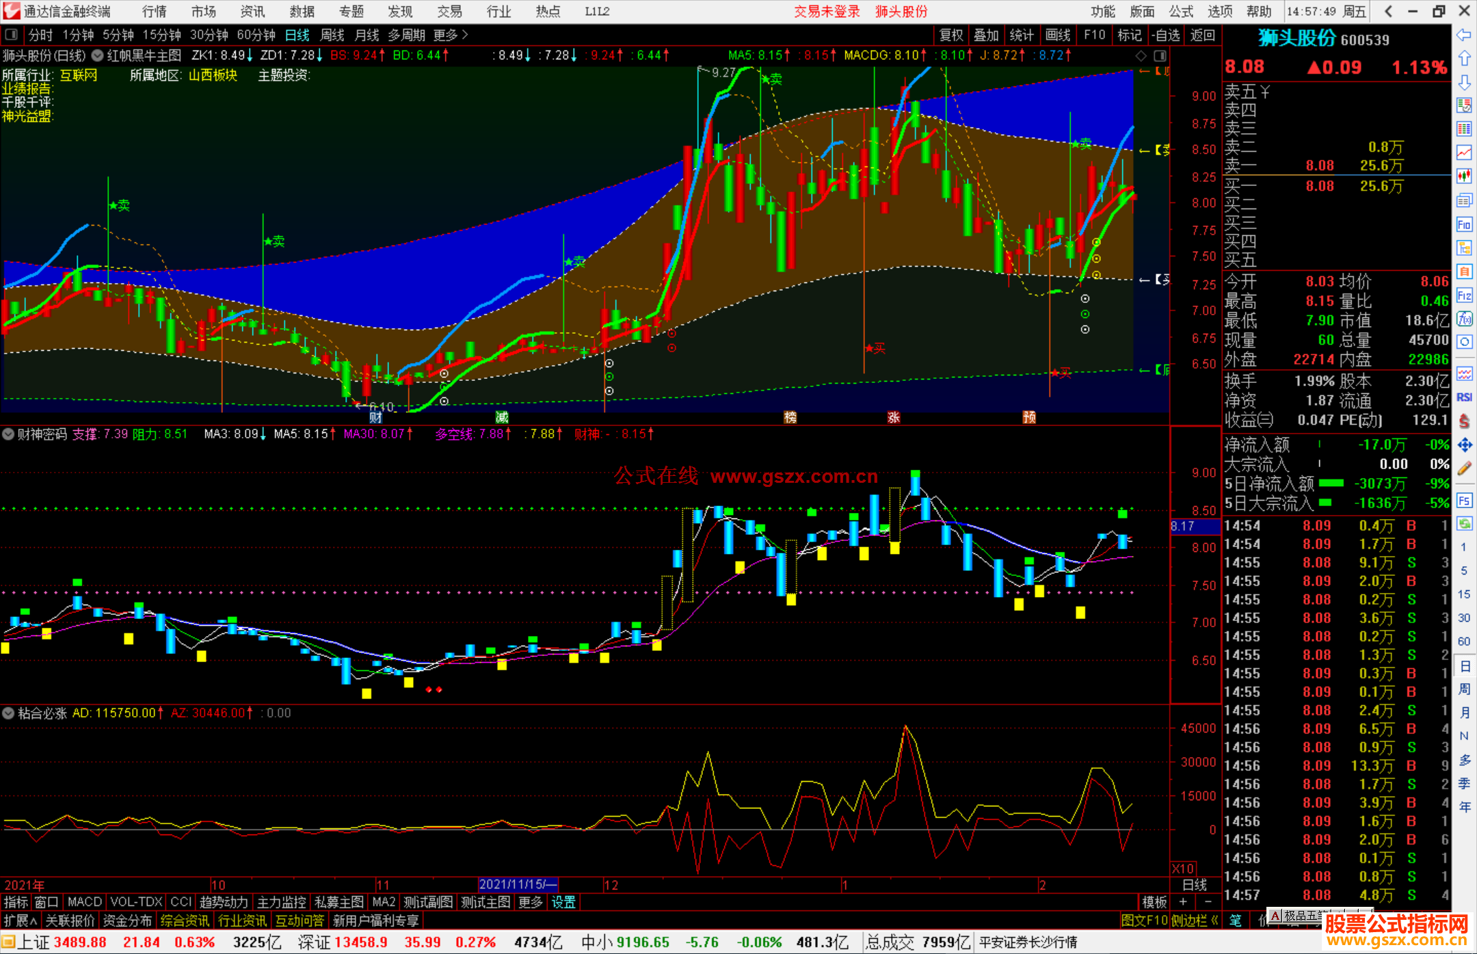The width and height of the screenshot is (1477, 954).
Task: Click the F10 company info sidebar icon
Action: [x=1464, y=224]
